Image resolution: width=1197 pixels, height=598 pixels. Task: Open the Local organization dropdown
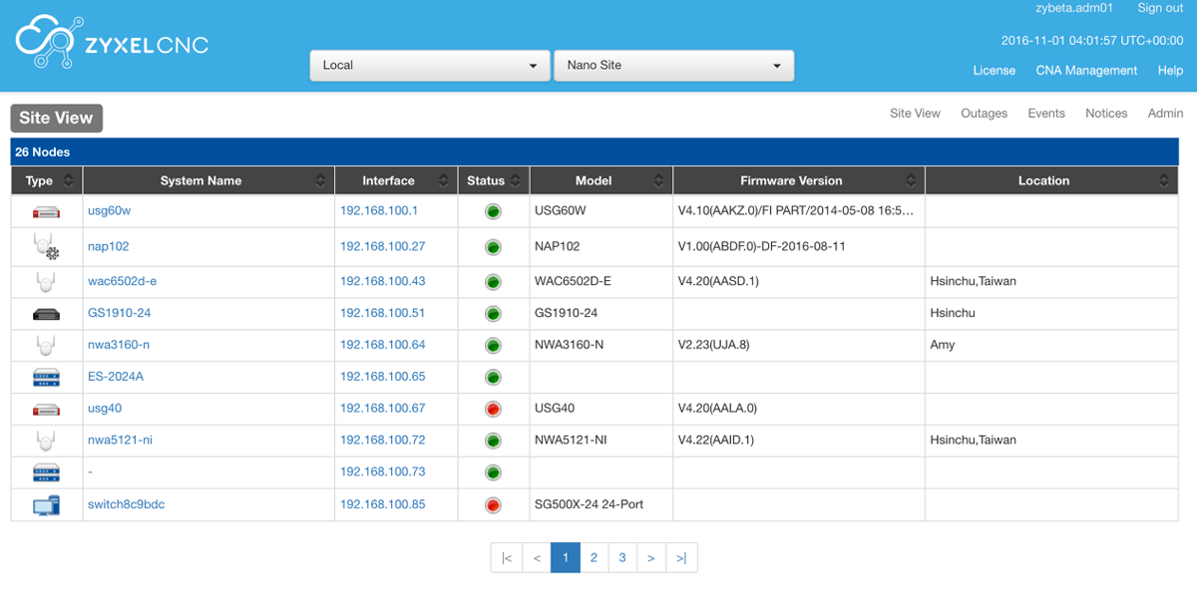point(430,65)
